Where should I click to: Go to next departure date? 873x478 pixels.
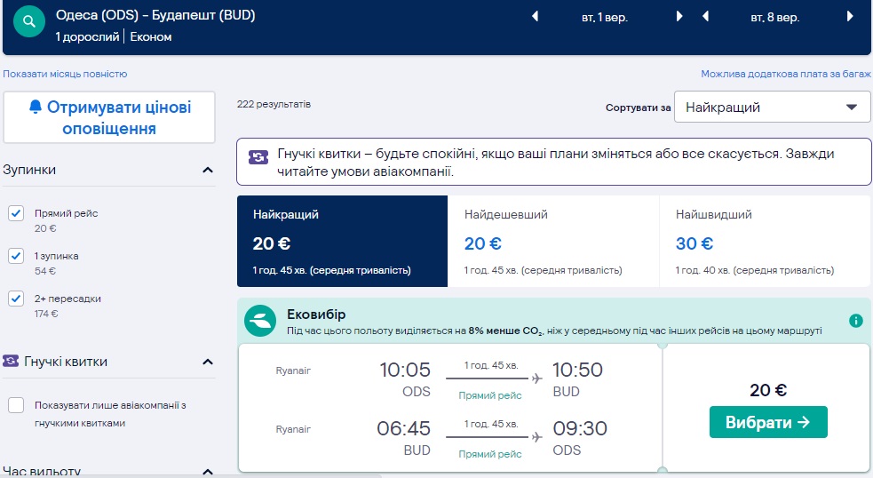[679, 17]
